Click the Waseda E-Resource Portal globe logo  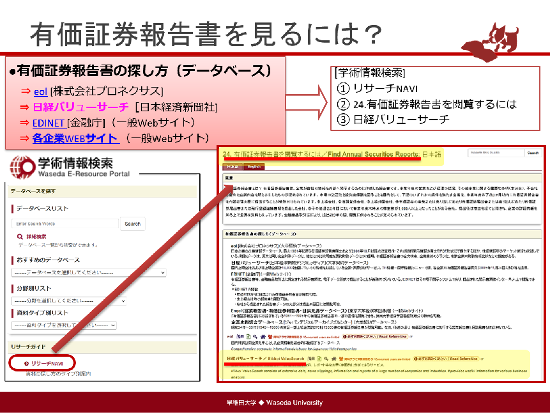tap(22, 167)
